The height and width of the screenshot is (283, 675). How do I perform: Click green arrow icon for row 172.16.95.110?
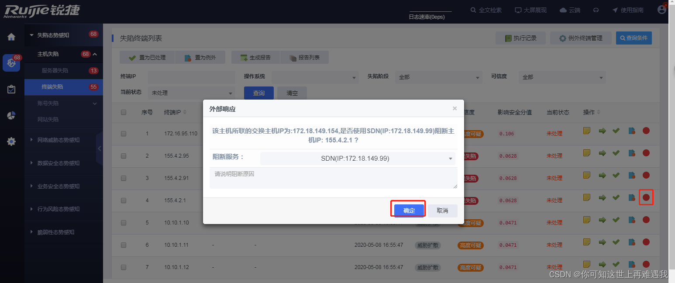(602, 131)
